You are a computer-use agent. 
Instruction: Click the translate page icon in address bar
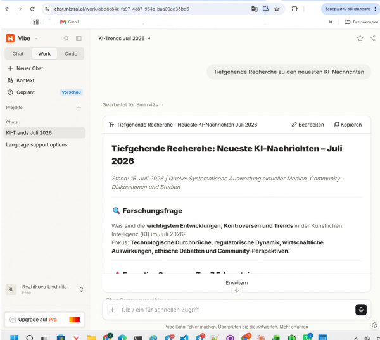(254, 9)
